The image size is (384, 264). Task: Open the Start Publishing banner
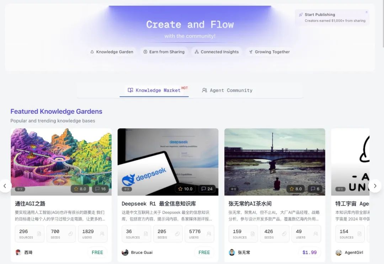click(x=332, y=17)
